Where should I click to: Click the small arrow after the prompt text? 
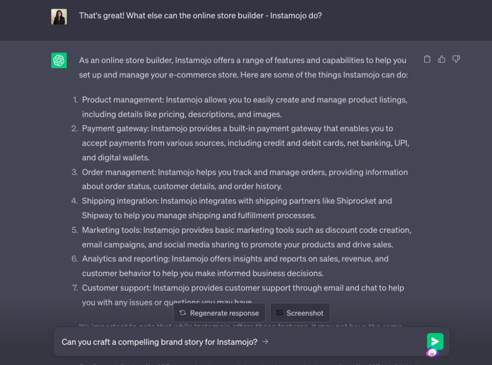(266, 341)
